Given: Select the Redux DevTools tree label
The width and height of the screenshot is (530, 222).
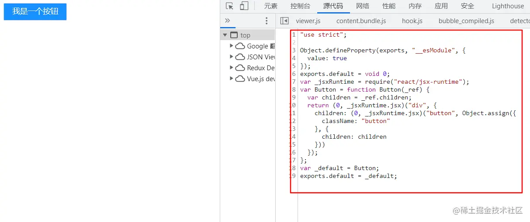Looking at the screenshot, I should click(261, 68).
